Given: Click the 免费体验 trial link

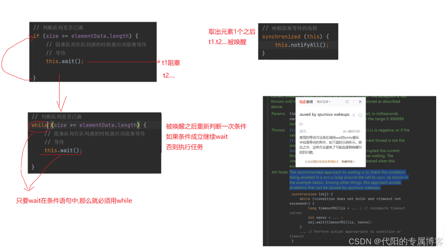Looking at the screenshot, I should pos(347,161).
